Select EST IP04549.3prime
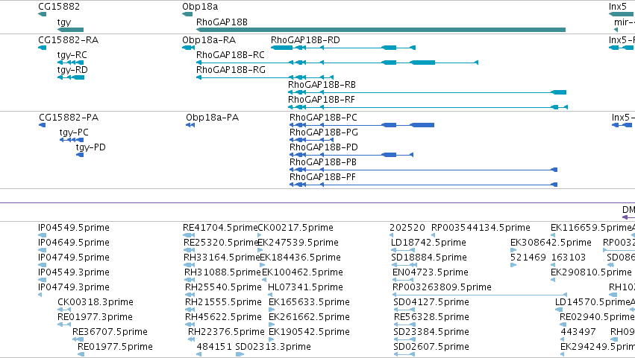The image size is (635, 358). [x=74, y=272]
